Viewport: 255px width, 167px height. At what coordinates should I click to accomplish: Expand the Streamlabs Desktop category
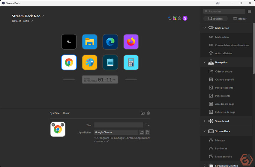coord(205,166)
